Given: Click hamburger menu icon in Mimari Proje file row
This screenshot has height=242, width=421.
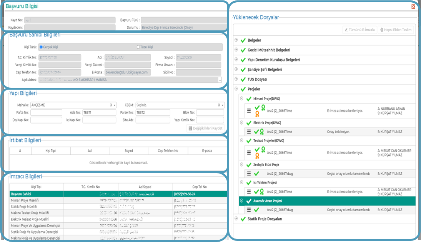Looking at the screenshot, I should 249,110.
